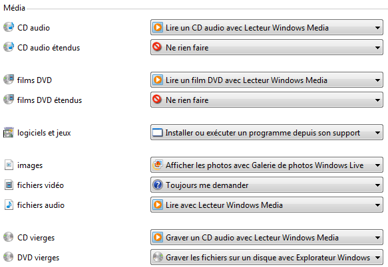Viewport: 388px width, 267px height.
Task: Click the films DVD icon
Action: coord(9,80)
